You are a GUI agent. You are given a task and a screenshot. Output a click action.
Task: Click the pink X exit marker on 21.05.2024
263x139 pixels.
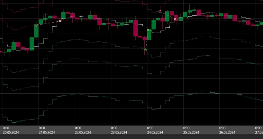point(60,21)
